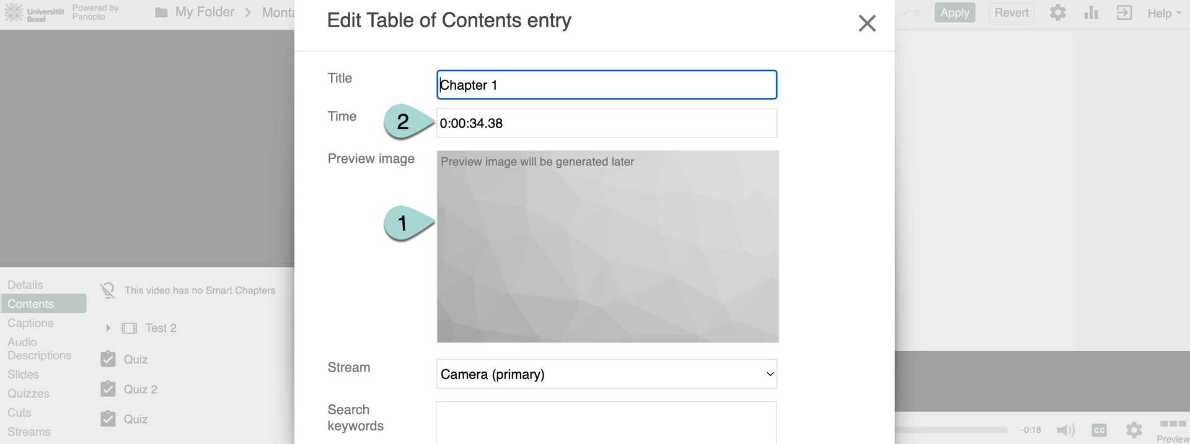Click the redo arrow icon
1190x444 pixels.
point(911,12)
